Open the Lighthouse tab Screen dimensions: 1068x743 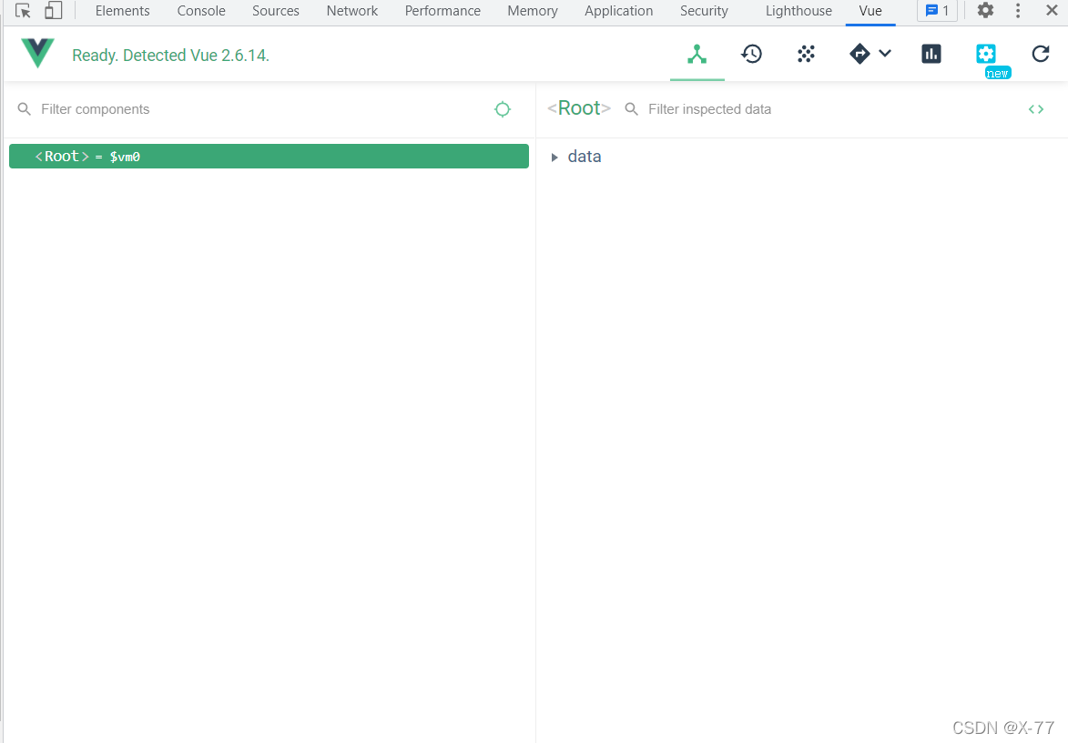(799, 11)
